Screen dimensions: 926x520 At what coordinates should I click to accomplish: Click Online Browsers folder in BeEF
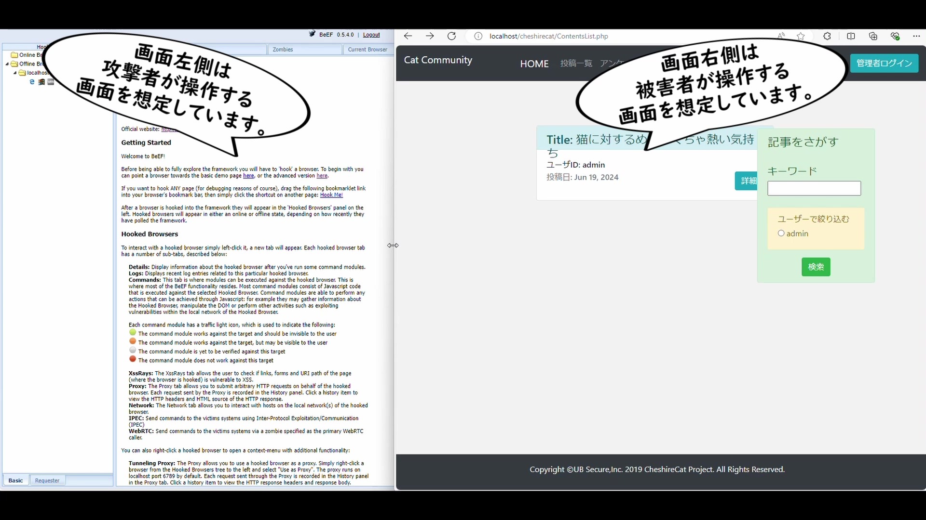tap(27, 55)
